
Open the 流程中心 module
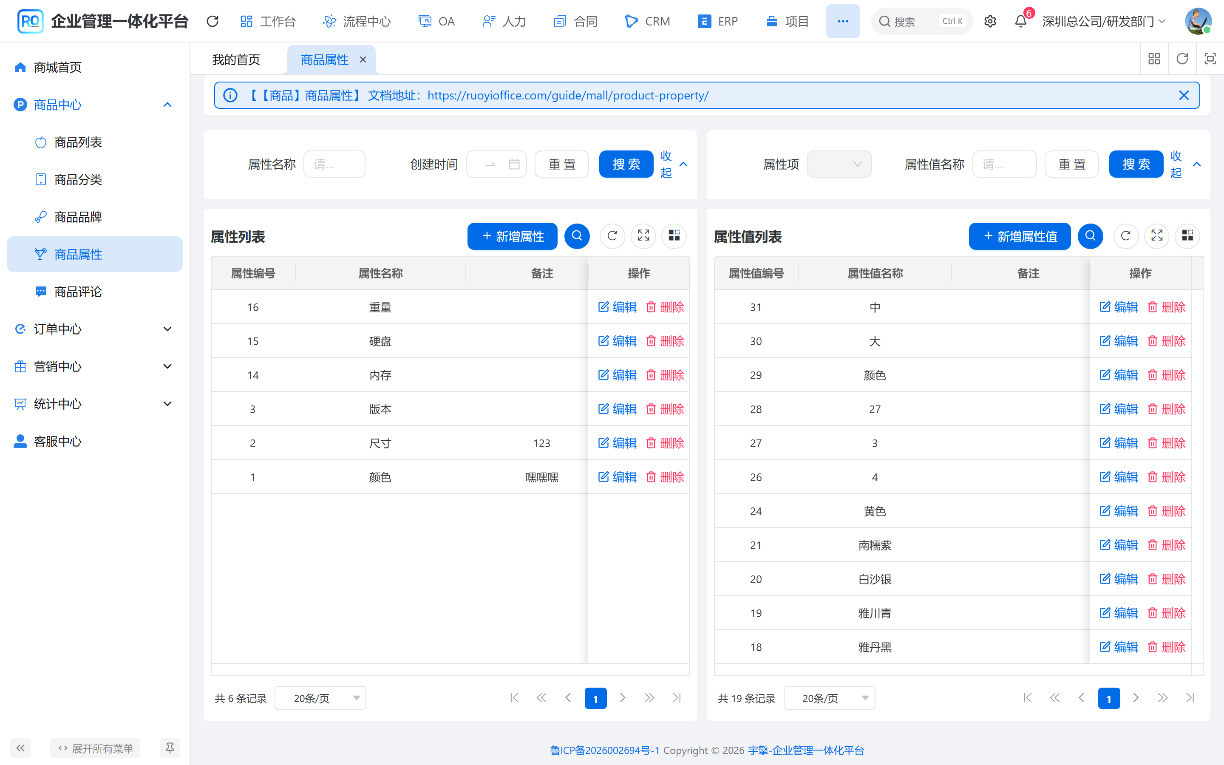(357, 21)
